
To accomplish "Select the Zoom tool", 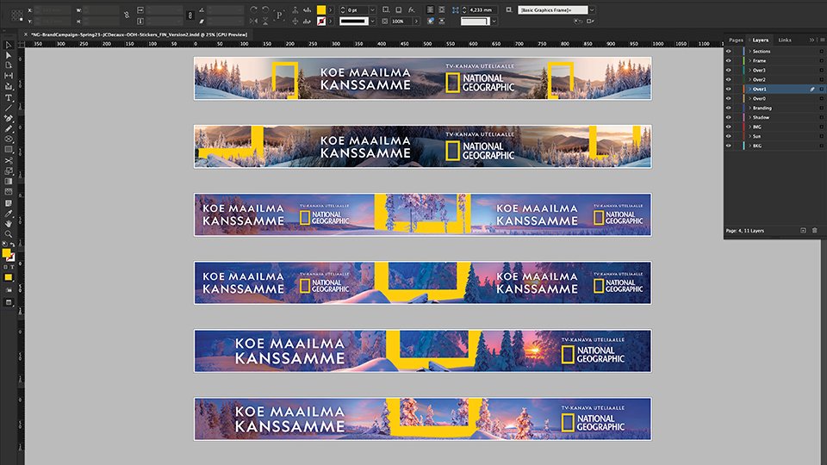I will [9, 234].
